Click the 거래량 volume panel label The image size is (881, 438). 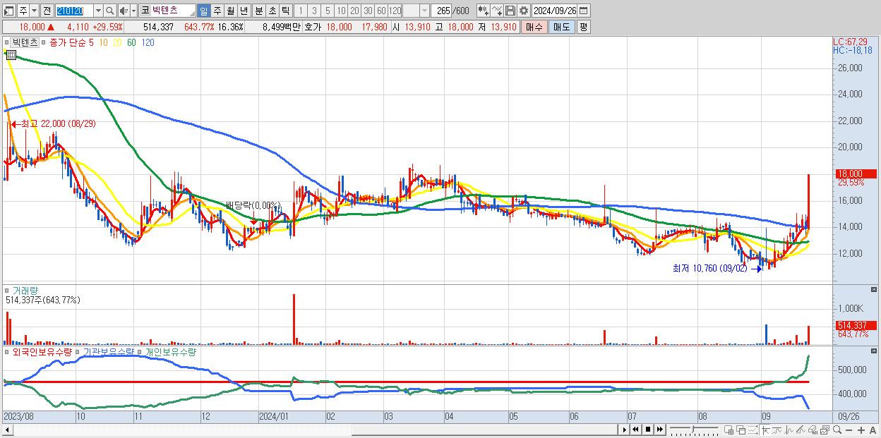point(25,290)
